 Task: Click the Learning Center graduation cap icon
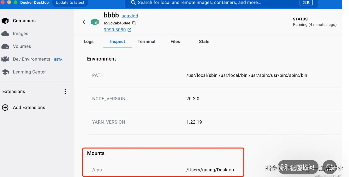click(x=5, y=72)
